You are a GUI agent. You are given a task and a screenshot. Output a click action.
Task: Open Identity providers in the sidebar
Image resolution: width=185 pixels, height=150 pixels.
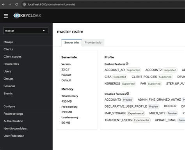(15, 128)
